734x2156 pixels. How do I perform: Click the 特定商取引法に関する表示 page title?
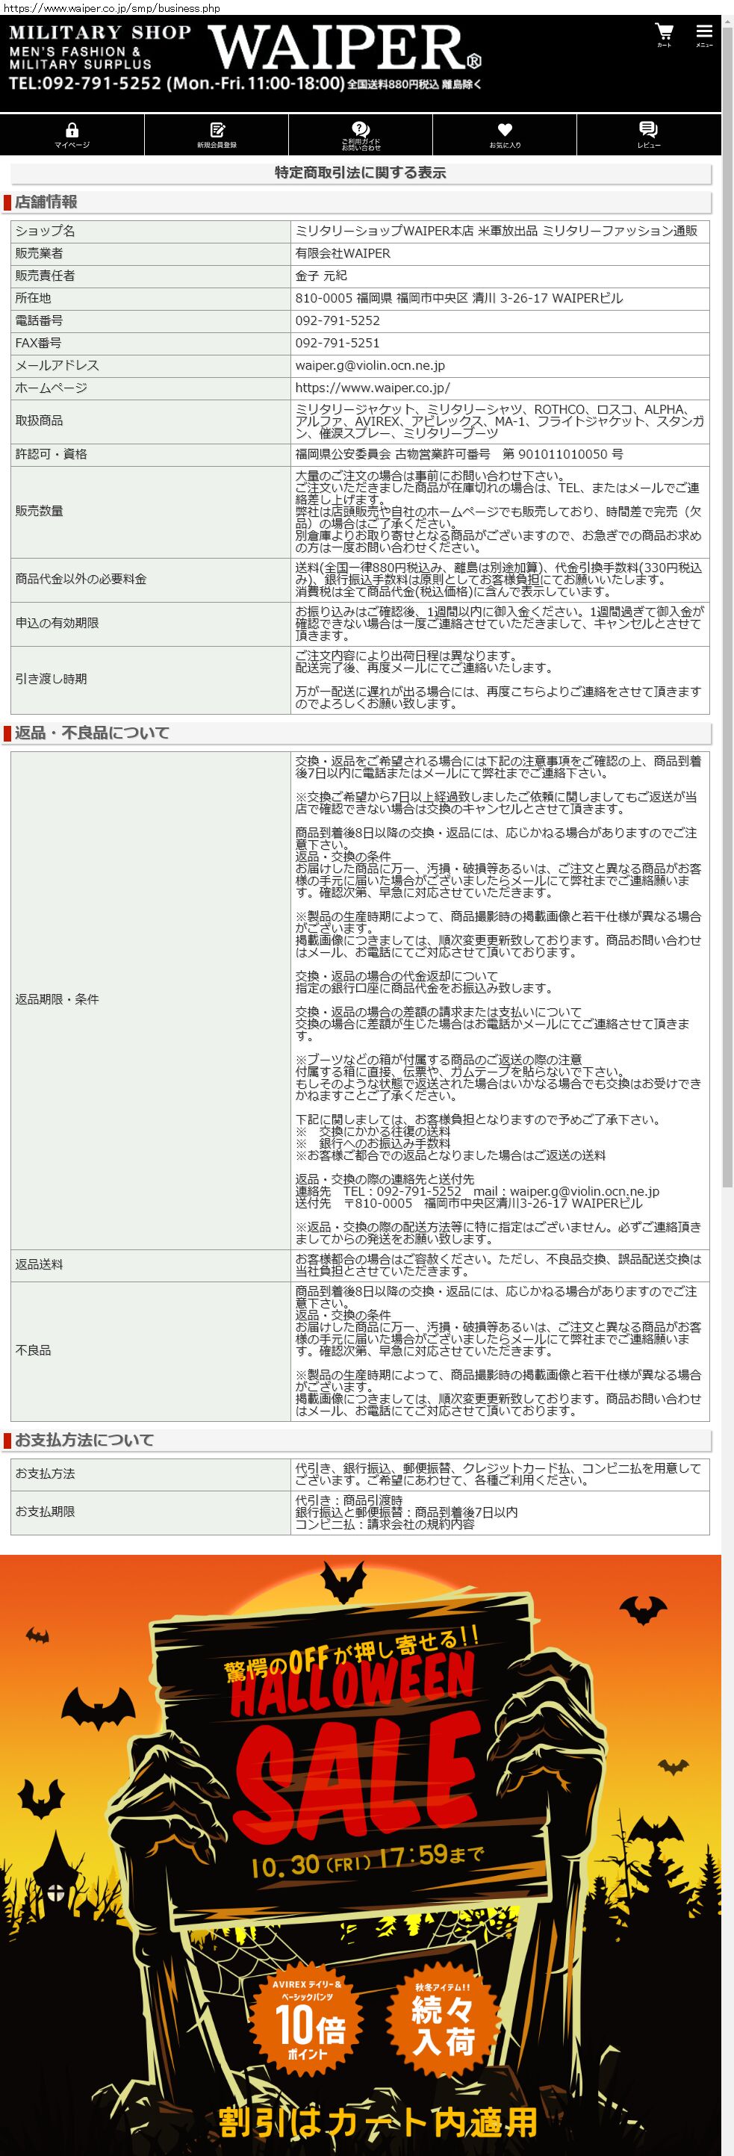coord(360,173)
